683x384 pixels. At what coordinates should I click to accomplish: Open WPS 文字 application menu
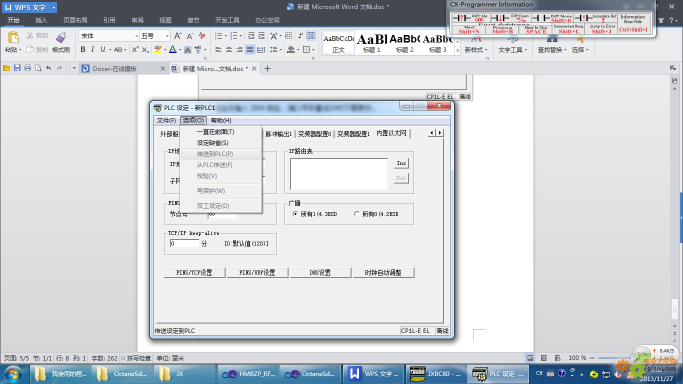[29, 7]
